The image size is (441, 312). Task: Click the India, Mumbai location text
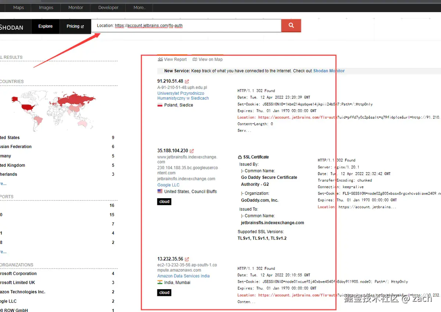pyautogui.click(x=177, y=283)
